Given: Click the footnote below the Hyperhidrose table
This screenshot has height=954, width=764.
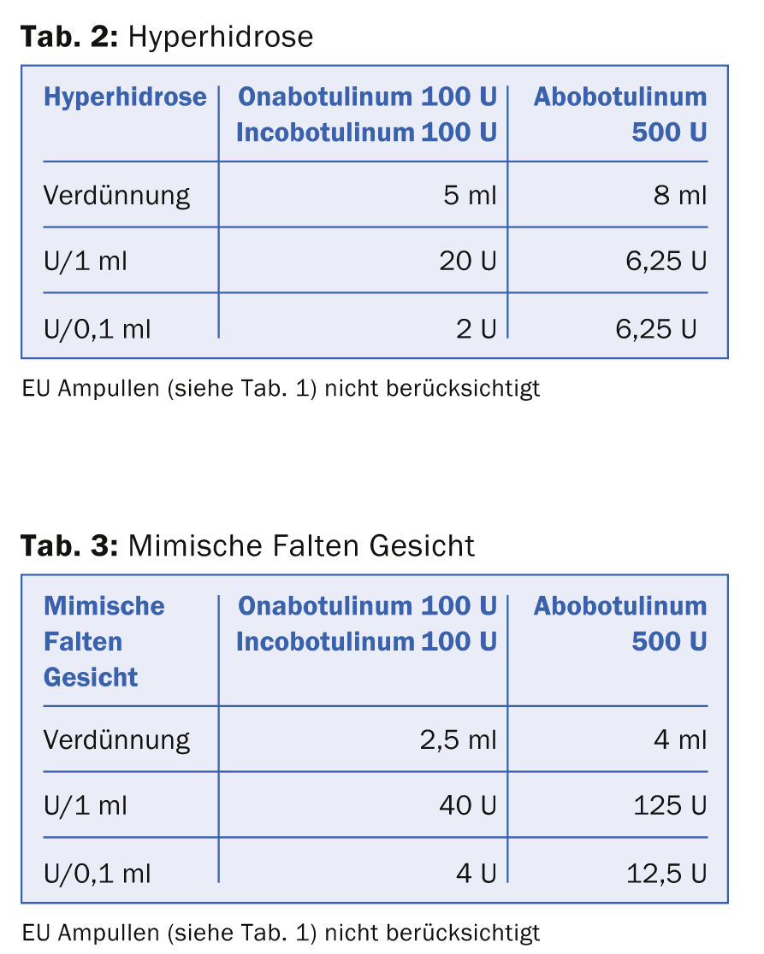Looking at the screenshot, I should [281, 387].
